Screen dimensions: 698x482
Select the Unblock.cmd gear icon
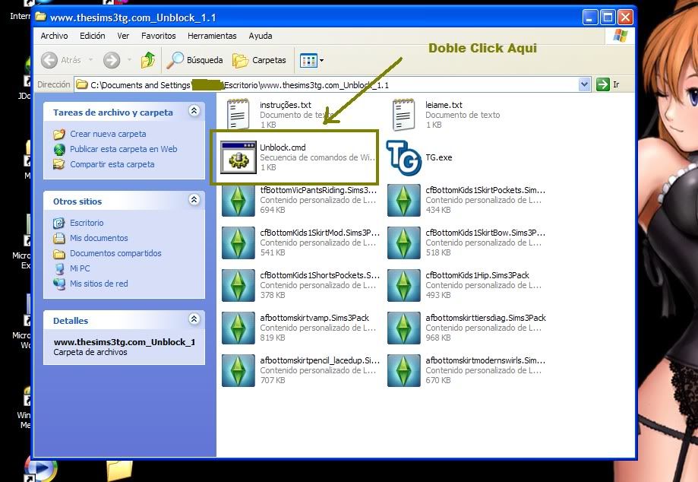[x=238, y=157]
